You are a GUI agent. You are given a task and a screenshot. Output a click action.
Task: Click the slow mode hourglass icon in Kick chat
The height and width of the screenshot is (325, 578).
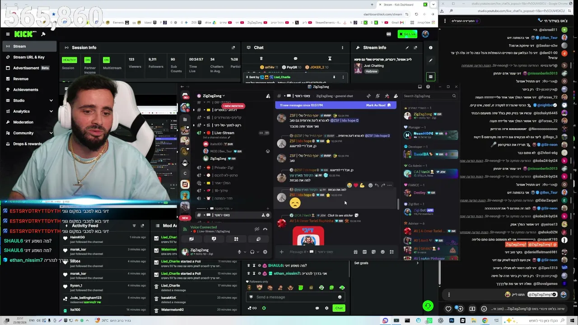point(330,59)
